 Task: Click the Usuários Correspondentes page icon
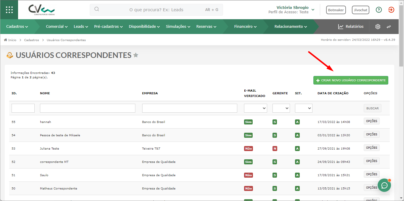point(10,55)
